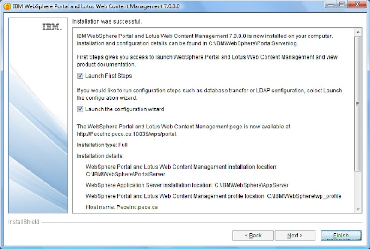Click WebSphere Application Server installation location line
The image size is (370, 249).
(187, 185)
